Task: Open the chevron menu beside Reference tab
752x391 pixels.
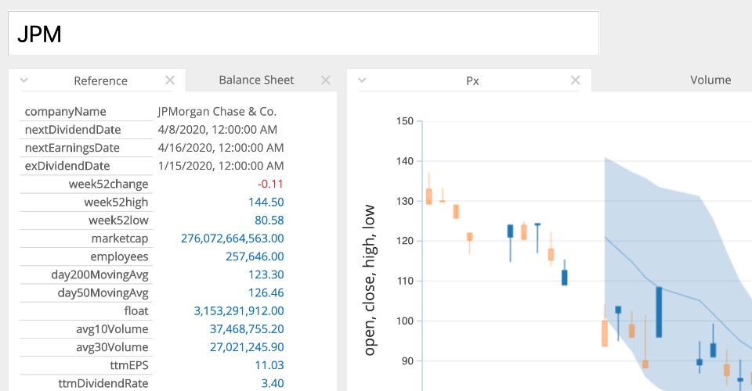Action: [x=23, y=80]
